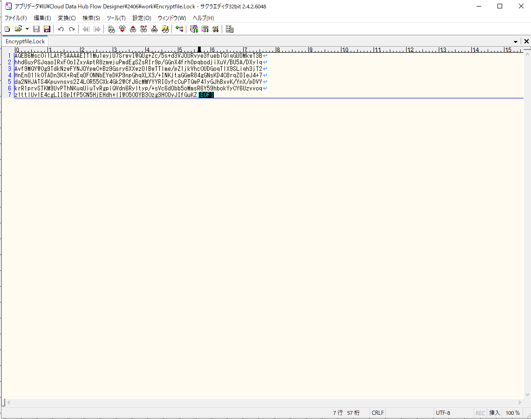Select the Encryptfile.Lock tab

25,41
